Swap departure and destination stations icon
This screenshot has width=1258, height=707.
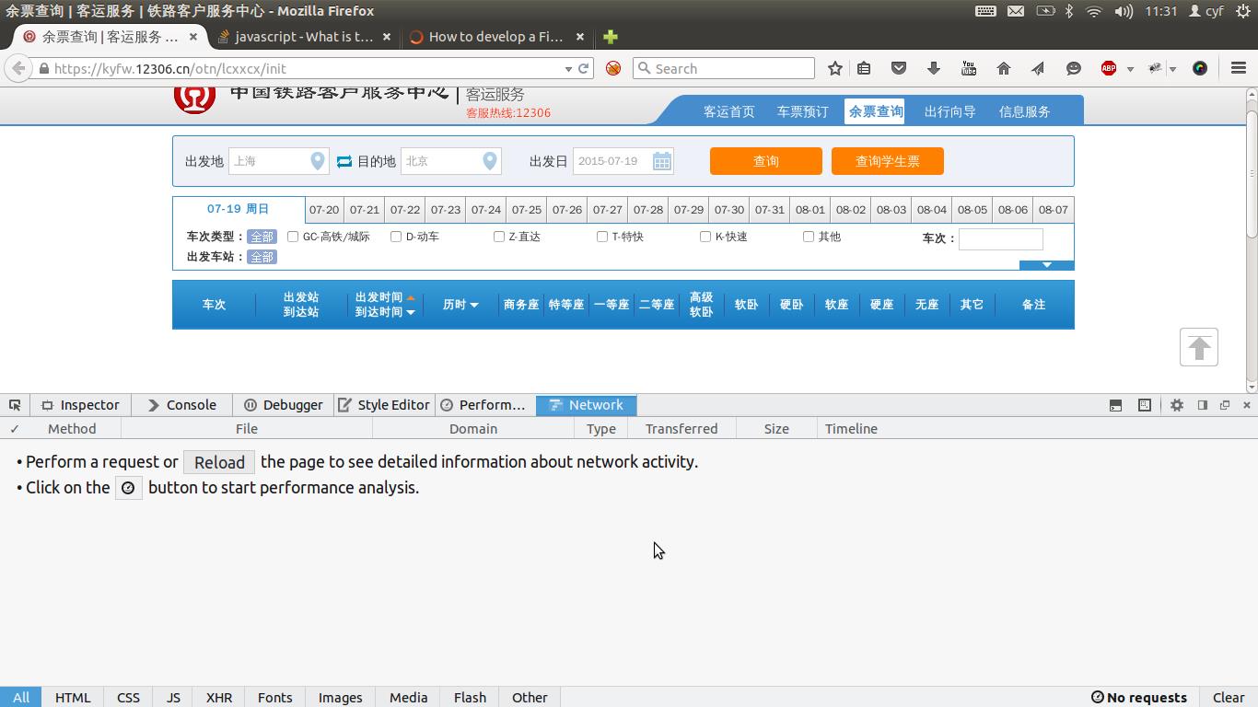[x=344, y=161]
